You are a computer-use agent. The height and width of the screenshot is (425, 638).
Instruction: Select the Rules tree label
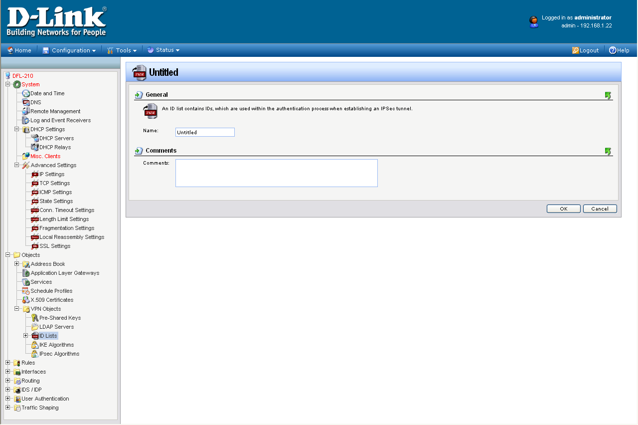coord(28,363)
